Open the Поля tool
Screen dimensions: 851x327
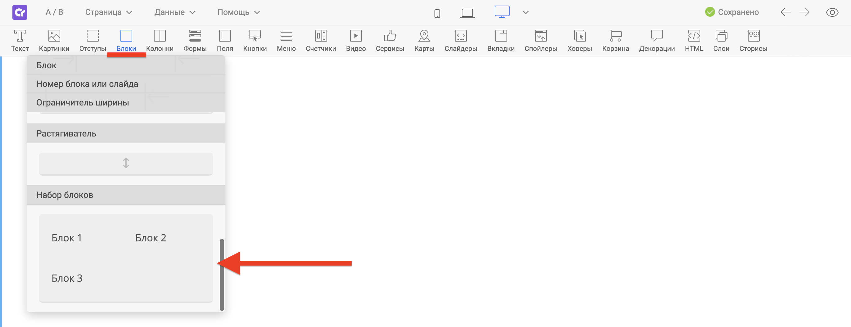(225, 41)
